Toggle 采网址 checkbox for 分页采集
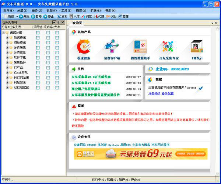221x184 pixels. pos(38,48)
